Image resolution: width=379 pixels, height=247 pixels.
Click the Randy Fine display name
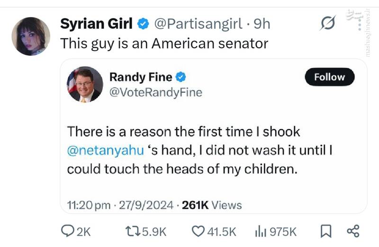click(x=141, y=77)
